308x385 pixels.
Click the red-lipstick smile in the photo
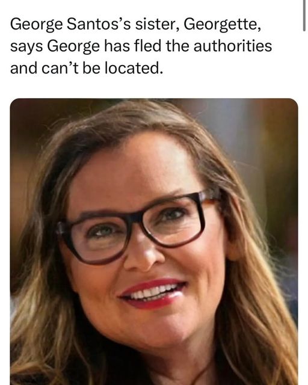tap(152, 293)
